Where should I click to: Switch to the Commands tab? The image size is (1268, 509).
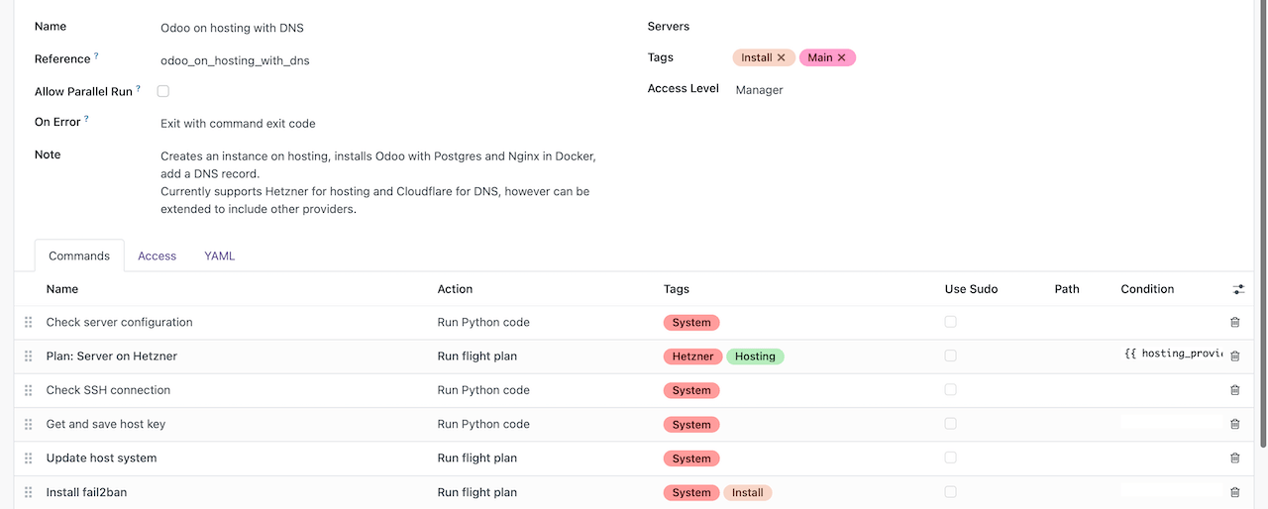79,255
